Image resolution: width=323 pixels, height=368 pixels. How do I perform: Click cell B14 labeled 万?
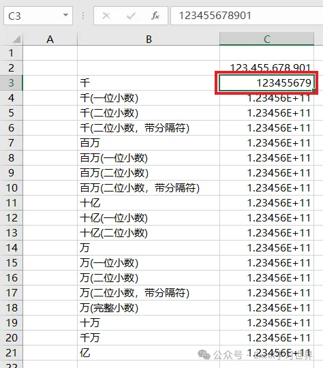(x=149, y=248)
